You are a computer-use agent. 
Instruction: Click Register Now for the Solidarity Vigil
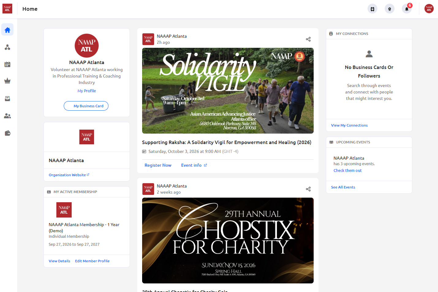[158, 165]
